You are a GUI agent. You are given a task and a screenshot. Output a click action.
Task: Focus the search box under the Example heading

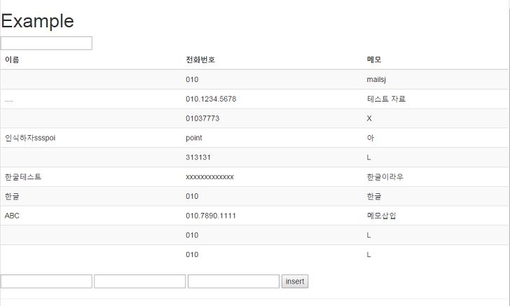point(46,43)
